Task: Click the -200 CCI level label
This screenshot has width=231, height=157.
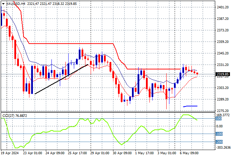Action: pyautogui.click(x=219, y=142)
